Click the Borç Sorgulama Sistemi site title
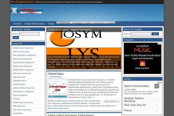Viewport: 174px width, 116px height. [x=23, y=2]
